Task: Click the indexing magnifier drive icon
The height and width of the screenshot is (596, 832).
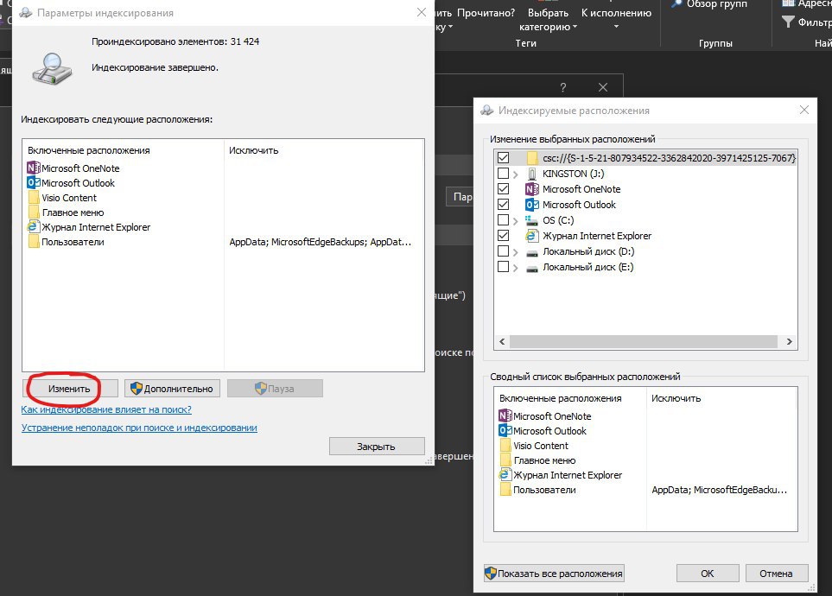Action: pyautogui.click(x=52, y=68)
